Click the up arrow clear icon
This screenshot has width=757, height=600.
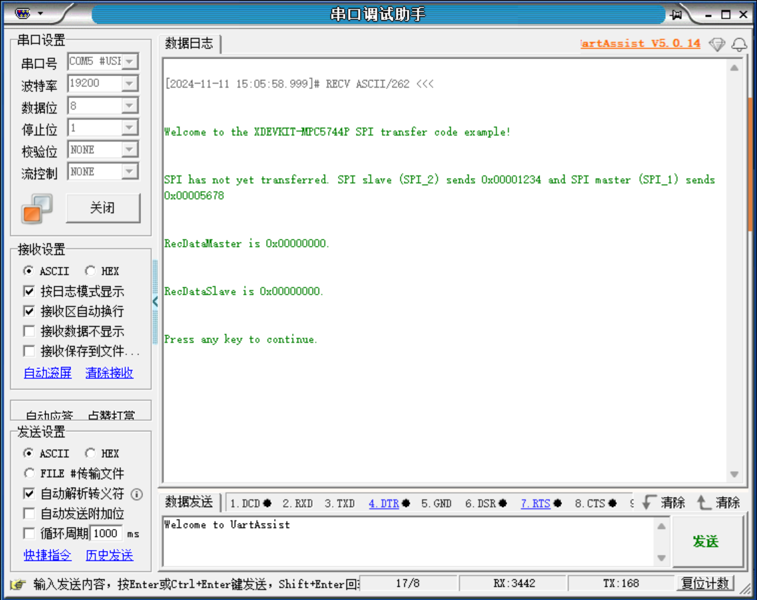pyautogui.click(x=704, y=502)
